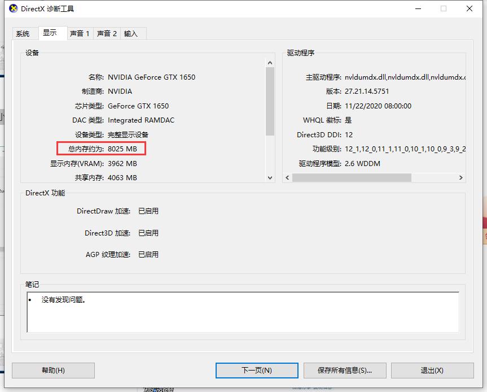Click driver panel horizontal scrollbar thumb
The height and width of the screenshot is (392, 487).
pos(352,177)
